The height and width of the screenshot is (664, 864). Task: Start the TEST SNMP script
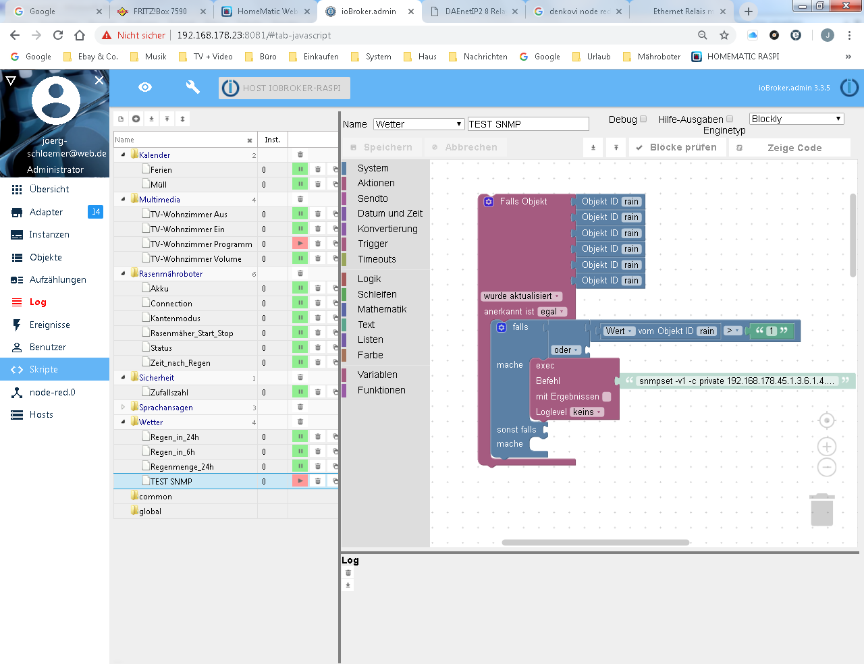300,481
